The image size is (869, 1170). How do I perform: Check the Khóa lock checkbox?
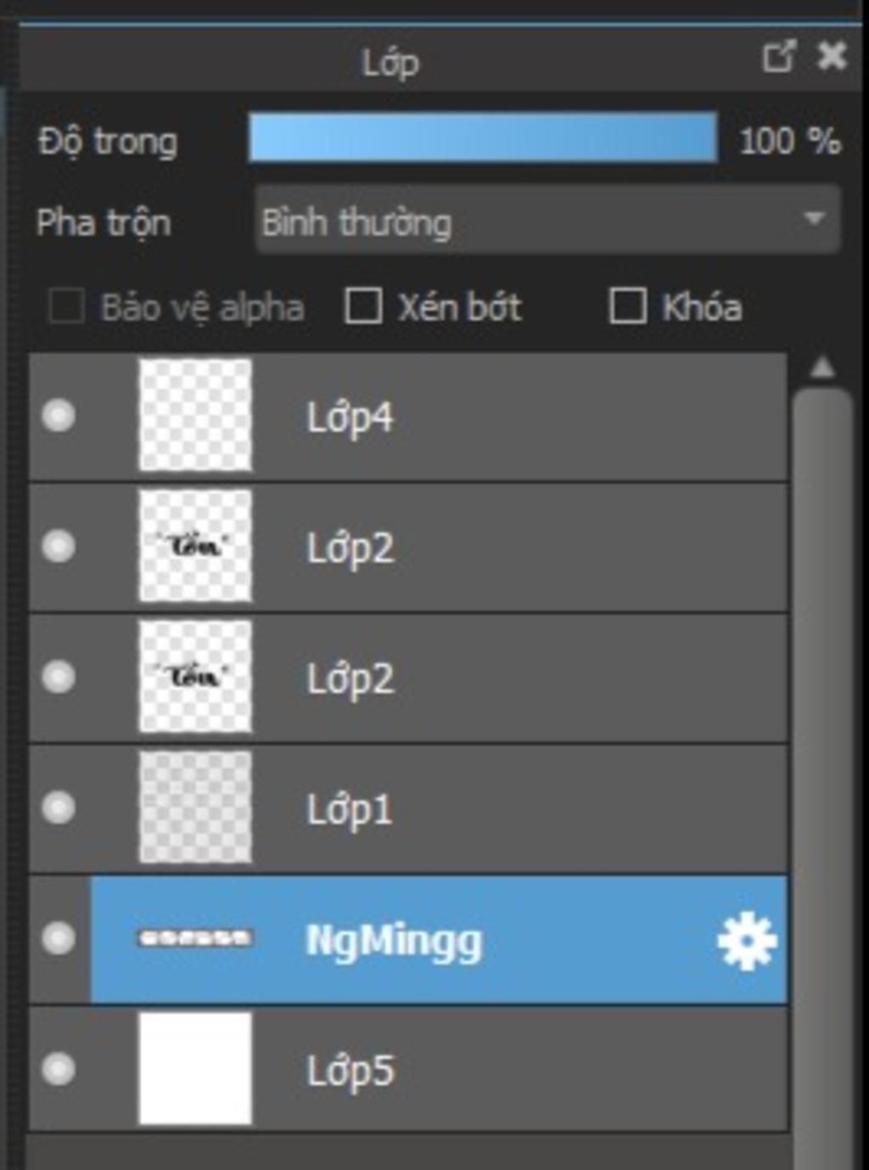pyautogui.click(x=628, y=307)
